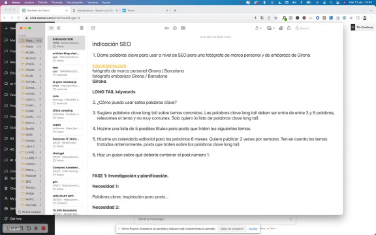Screen dimensions: 376x235
Task: Go back in browser history
Action: pyautogui.click(x=5, y=18)
